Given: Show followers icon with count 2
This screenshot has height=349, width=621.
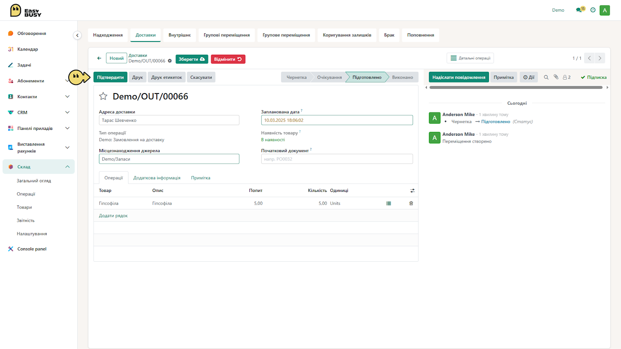Looking at the screenshot, I should pos(567,77).
